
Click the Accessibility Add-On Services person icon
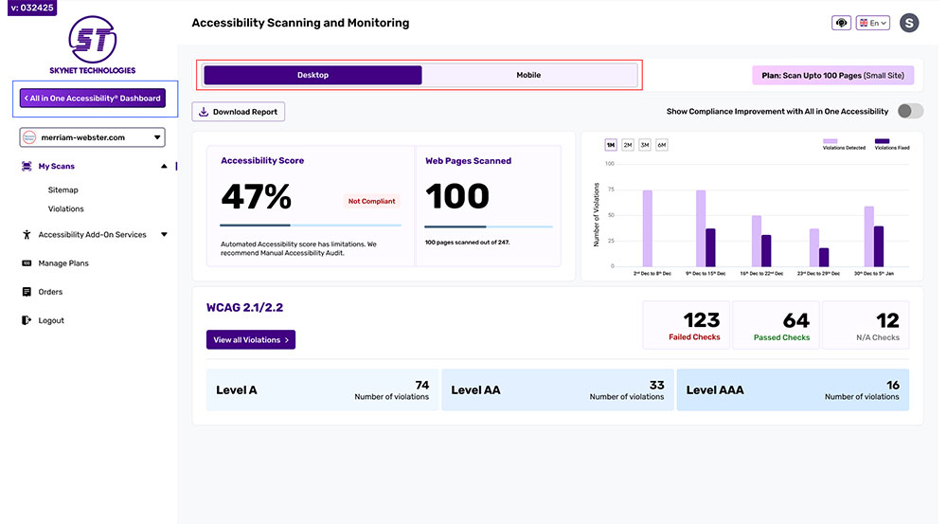[27, 234]
